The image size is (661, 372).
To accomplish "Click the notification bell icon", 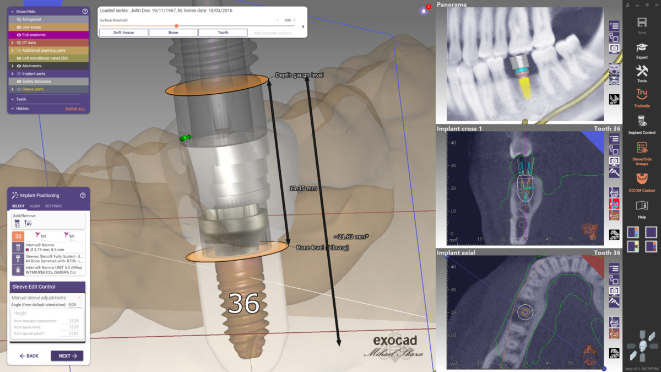I will click(424, 10).
